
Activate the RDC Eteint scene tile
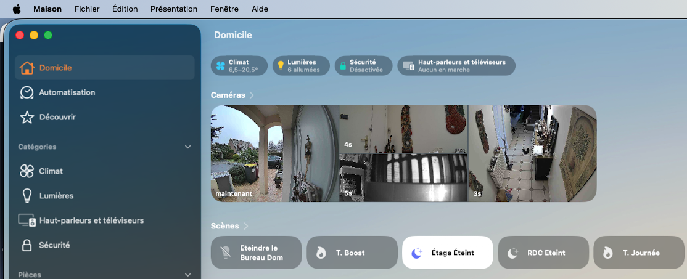(x=543, y=253)
